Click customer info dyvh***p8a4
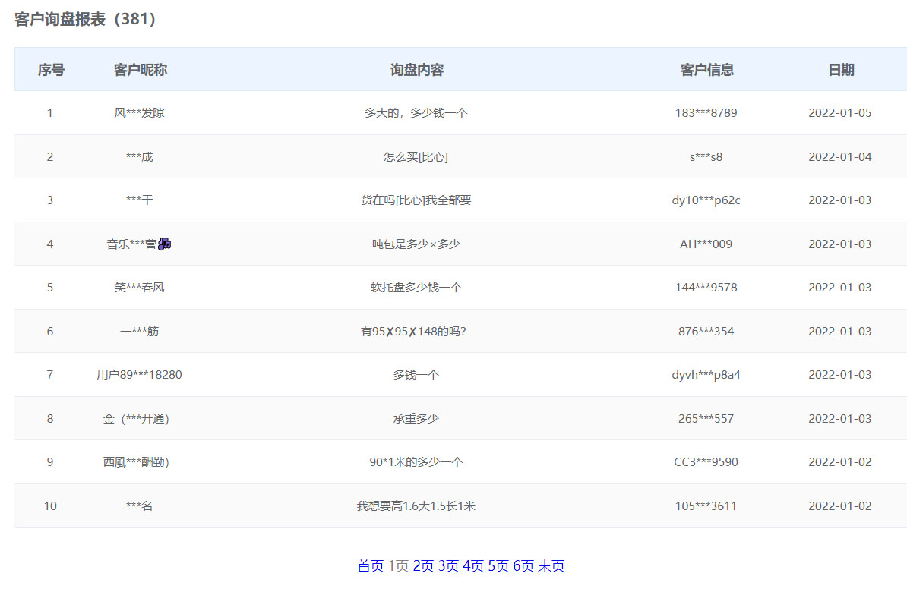Image resolution: width=907 pixels, height=589 pixels. tap(706, 375)
